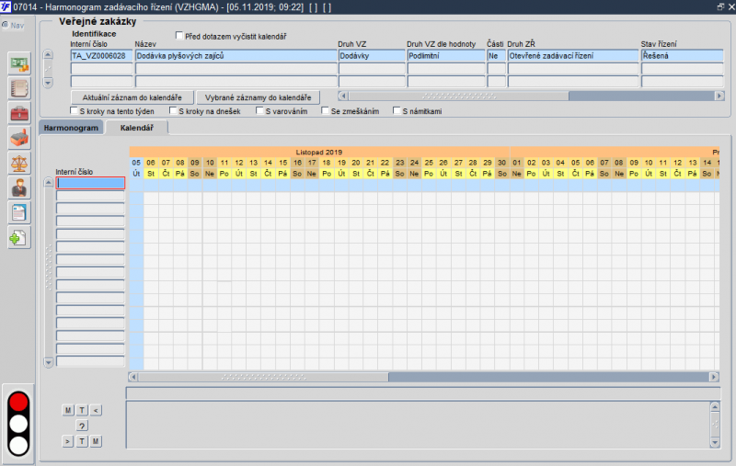The width and height of the screenshot is (736, 466).
Task: Click the large bottom text area
Action: pyautogui.click(x=419, y=425)
